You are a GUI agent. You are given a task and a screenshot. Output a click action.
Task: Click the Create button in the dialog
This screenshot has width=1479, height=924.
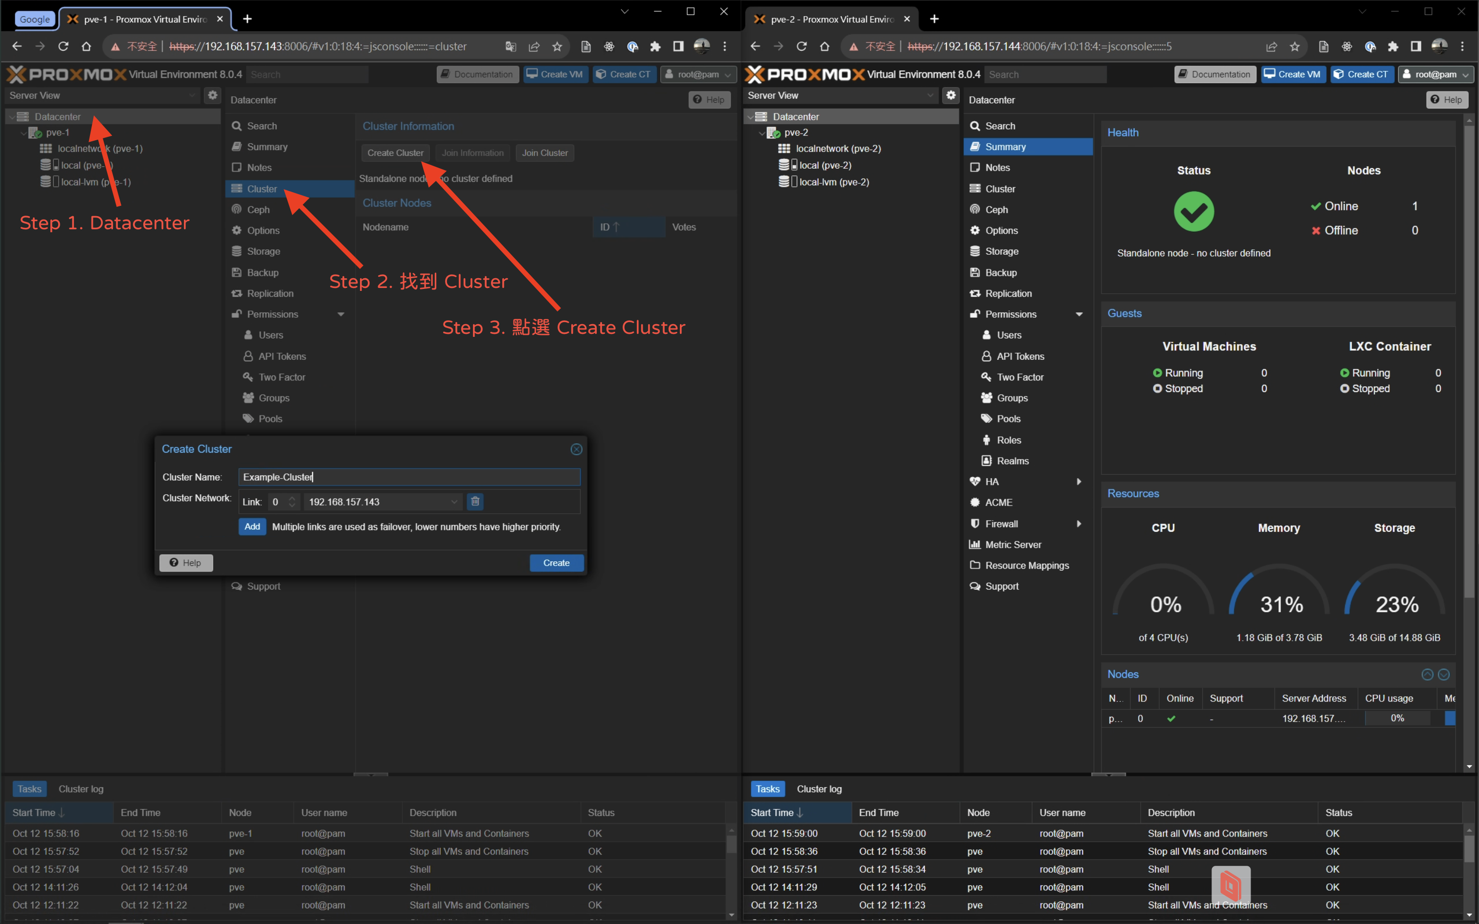point(556,563)
